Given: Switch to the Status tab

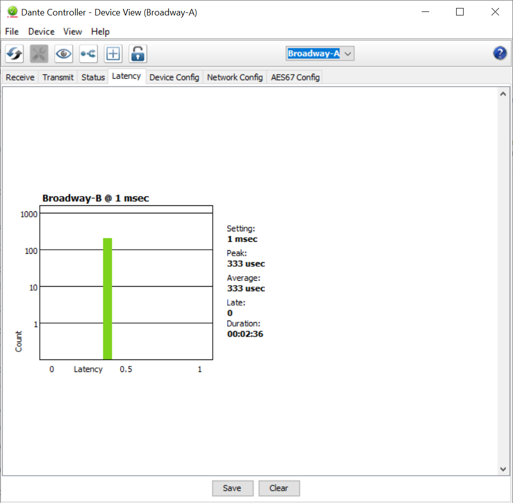Looking at the screenshot, I should pos(93,77).
